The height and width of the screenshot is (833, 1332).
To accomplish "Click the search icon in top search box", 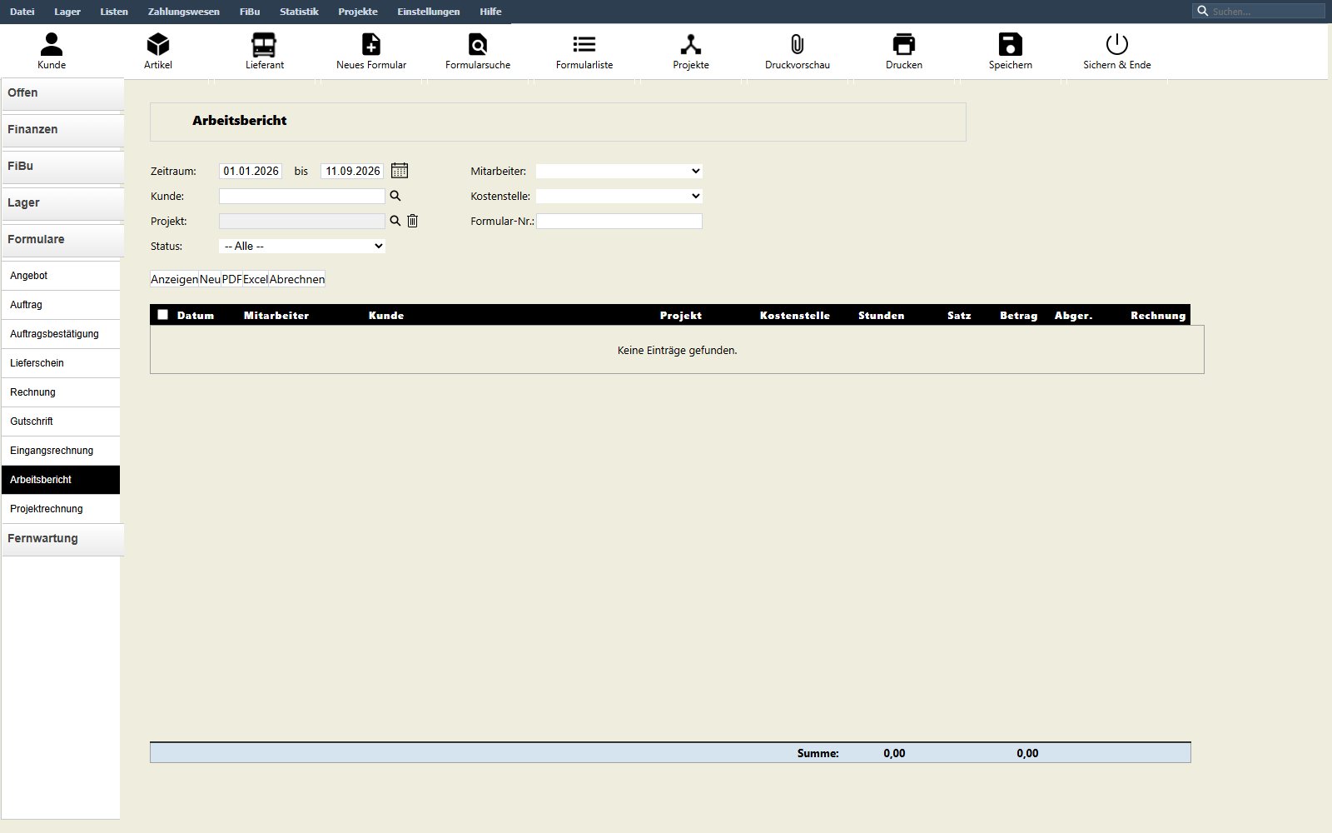I will [x=1202, y=11].
